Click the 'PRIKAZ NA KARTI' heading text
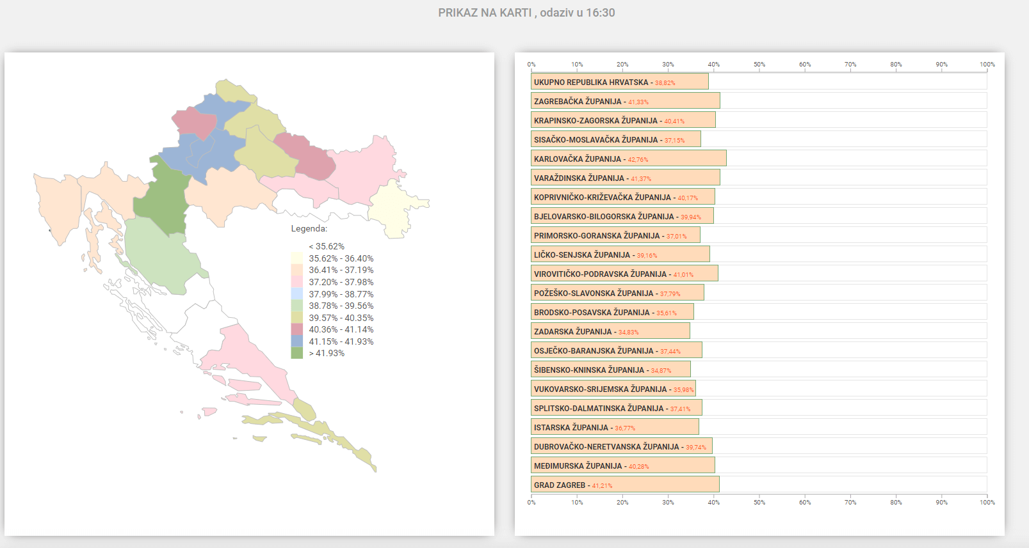This screenshot has height=548, width=1029. [485, 13]
